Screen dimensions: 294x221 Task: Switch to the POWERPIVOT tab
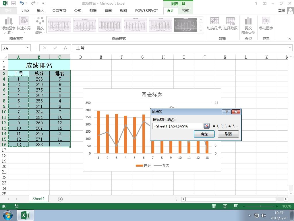click(147, 11)
